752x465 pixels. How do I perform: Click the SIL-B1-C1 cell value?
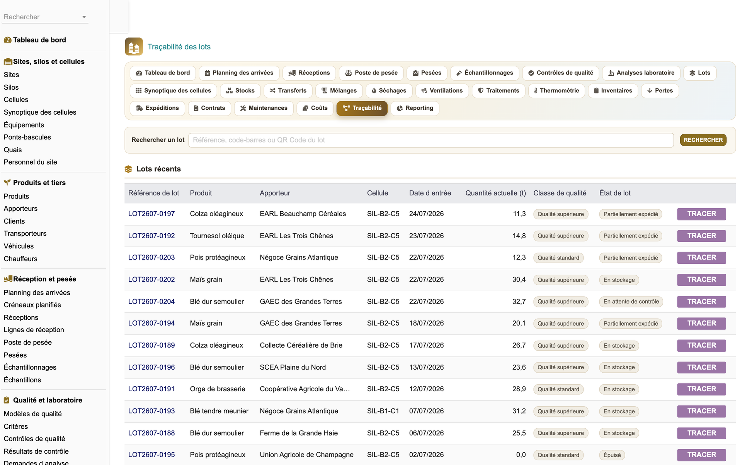pyautogui.click(x=383, y=411)
